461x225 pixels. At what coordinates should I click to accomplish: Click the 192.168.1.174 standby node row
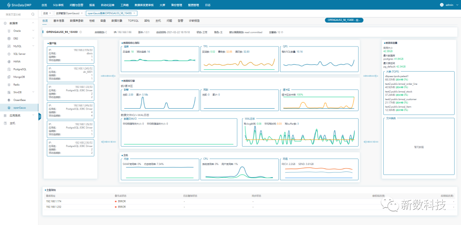[53, 201]
